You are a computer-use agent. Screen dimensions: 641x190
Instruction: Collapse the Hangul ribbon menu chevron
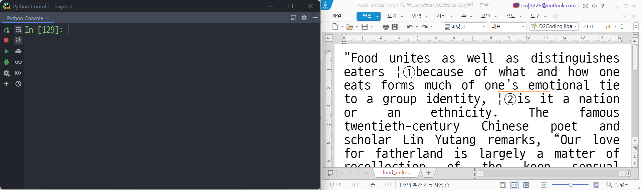coord(625,16)
